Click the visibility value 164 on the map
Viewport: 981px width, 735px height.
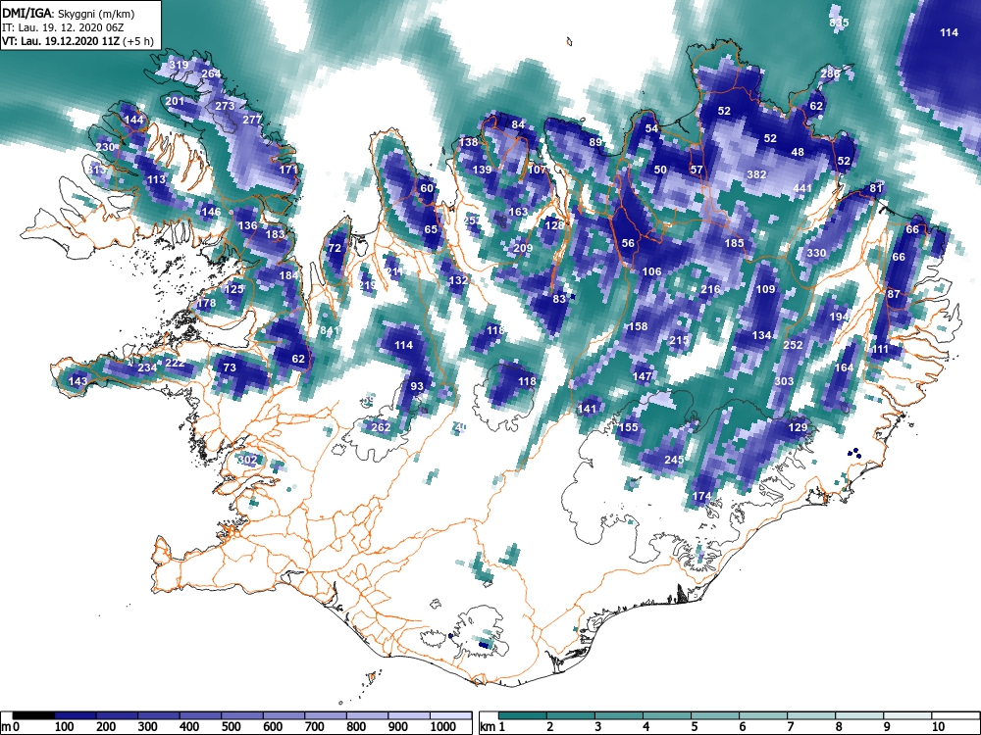point(844,367)
